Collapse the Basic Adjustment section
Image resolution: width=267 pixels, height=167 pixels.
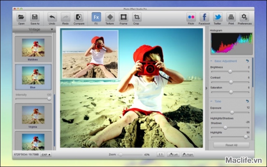(212, 61)
